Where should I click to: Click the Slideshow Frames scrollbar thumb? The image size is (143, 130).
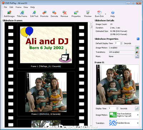coord(91,27)
